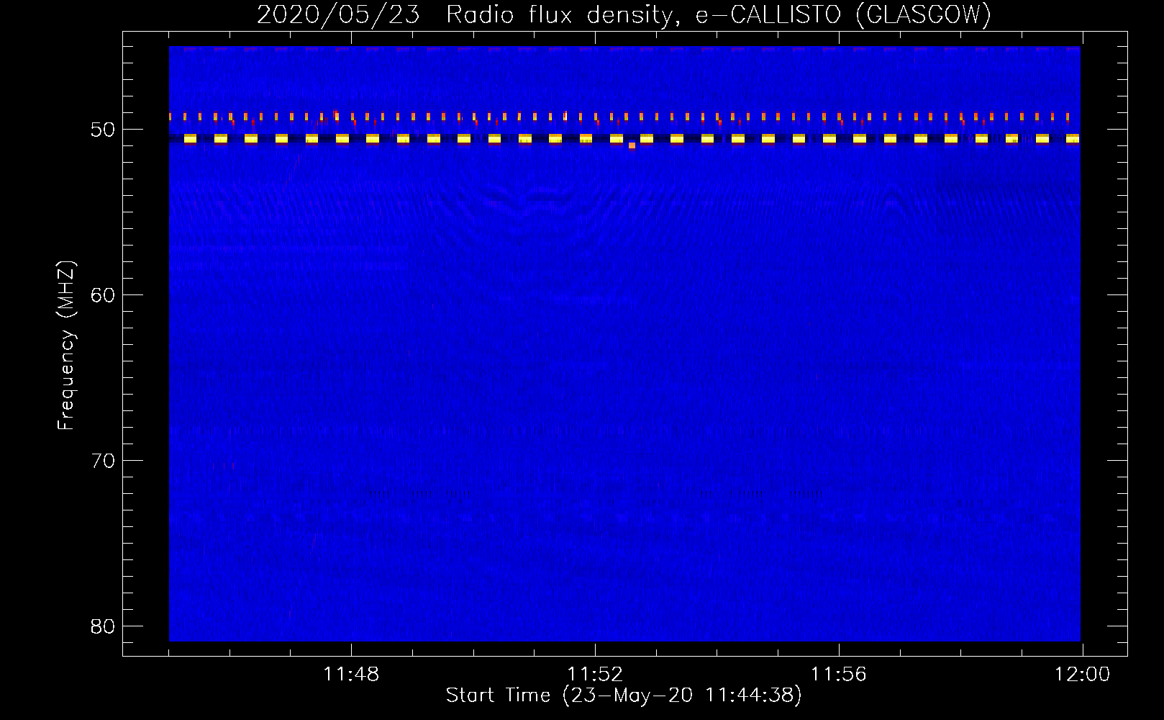Click the Frequency (MHZ) axis label

pos(66,346)
